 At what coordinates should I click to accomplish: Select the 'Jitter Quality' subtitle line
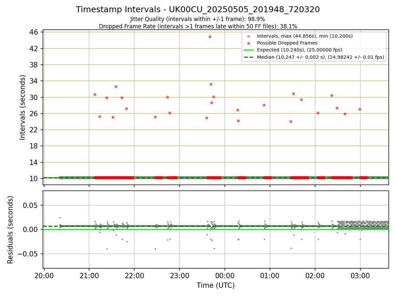click(198, 19)
